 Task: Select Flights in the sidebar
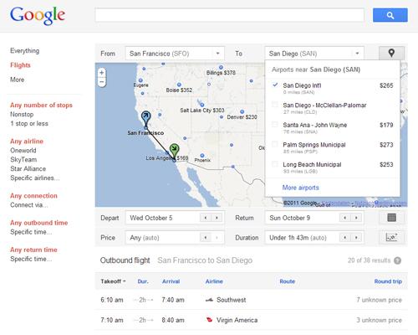[x=20, y=65]
